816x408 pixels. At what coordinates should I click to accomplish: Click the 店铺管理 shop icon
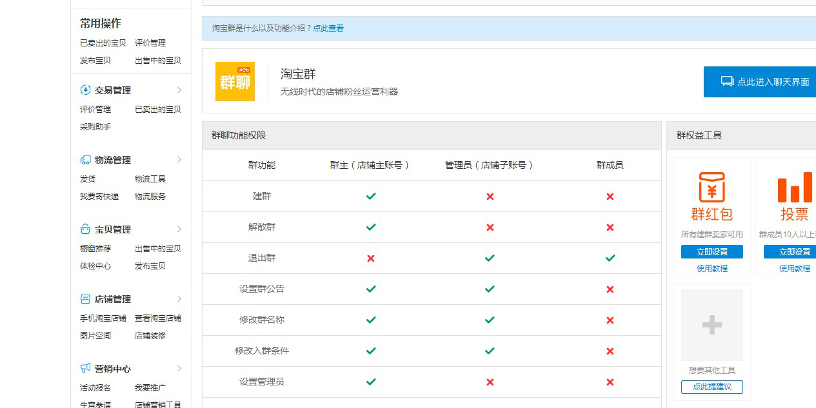pos(85,299)
